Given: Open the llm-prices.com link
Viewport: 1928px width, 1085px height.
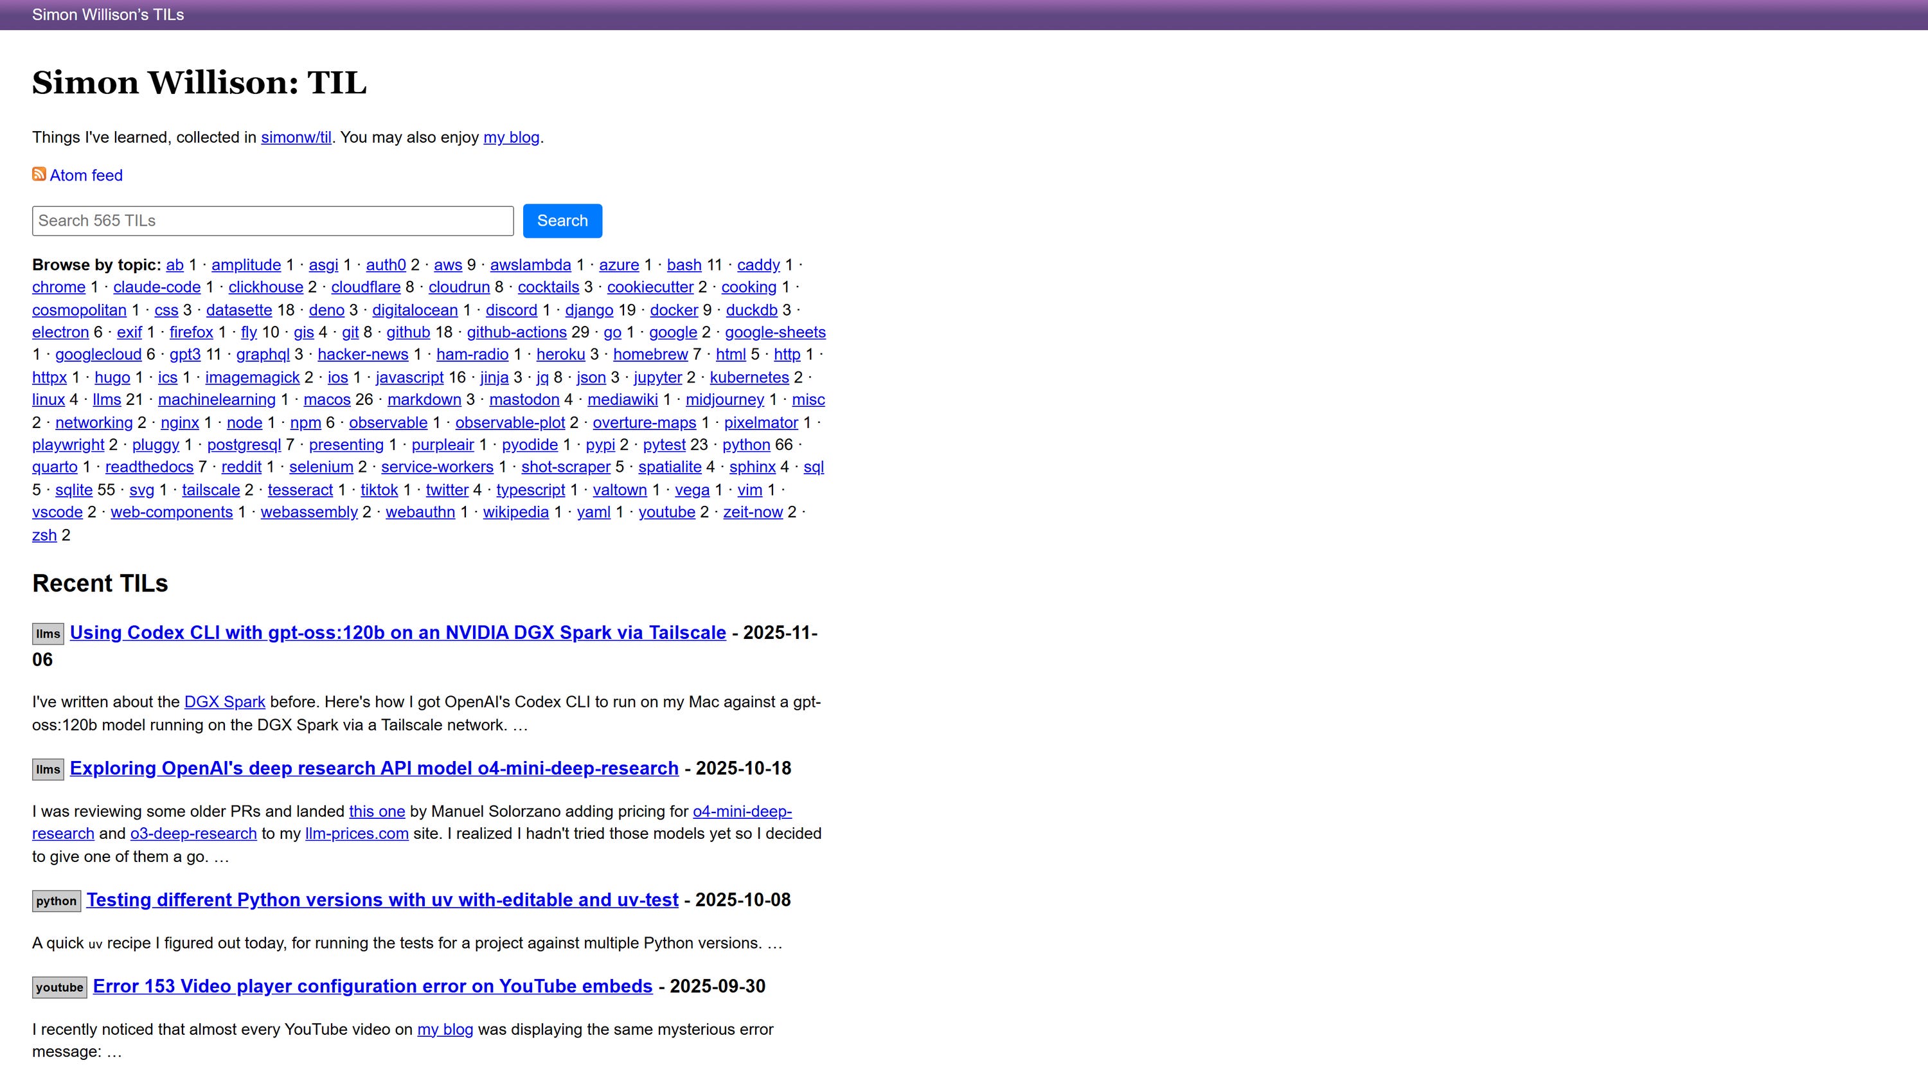Looking at the screenshot, I should pos(356,834).
